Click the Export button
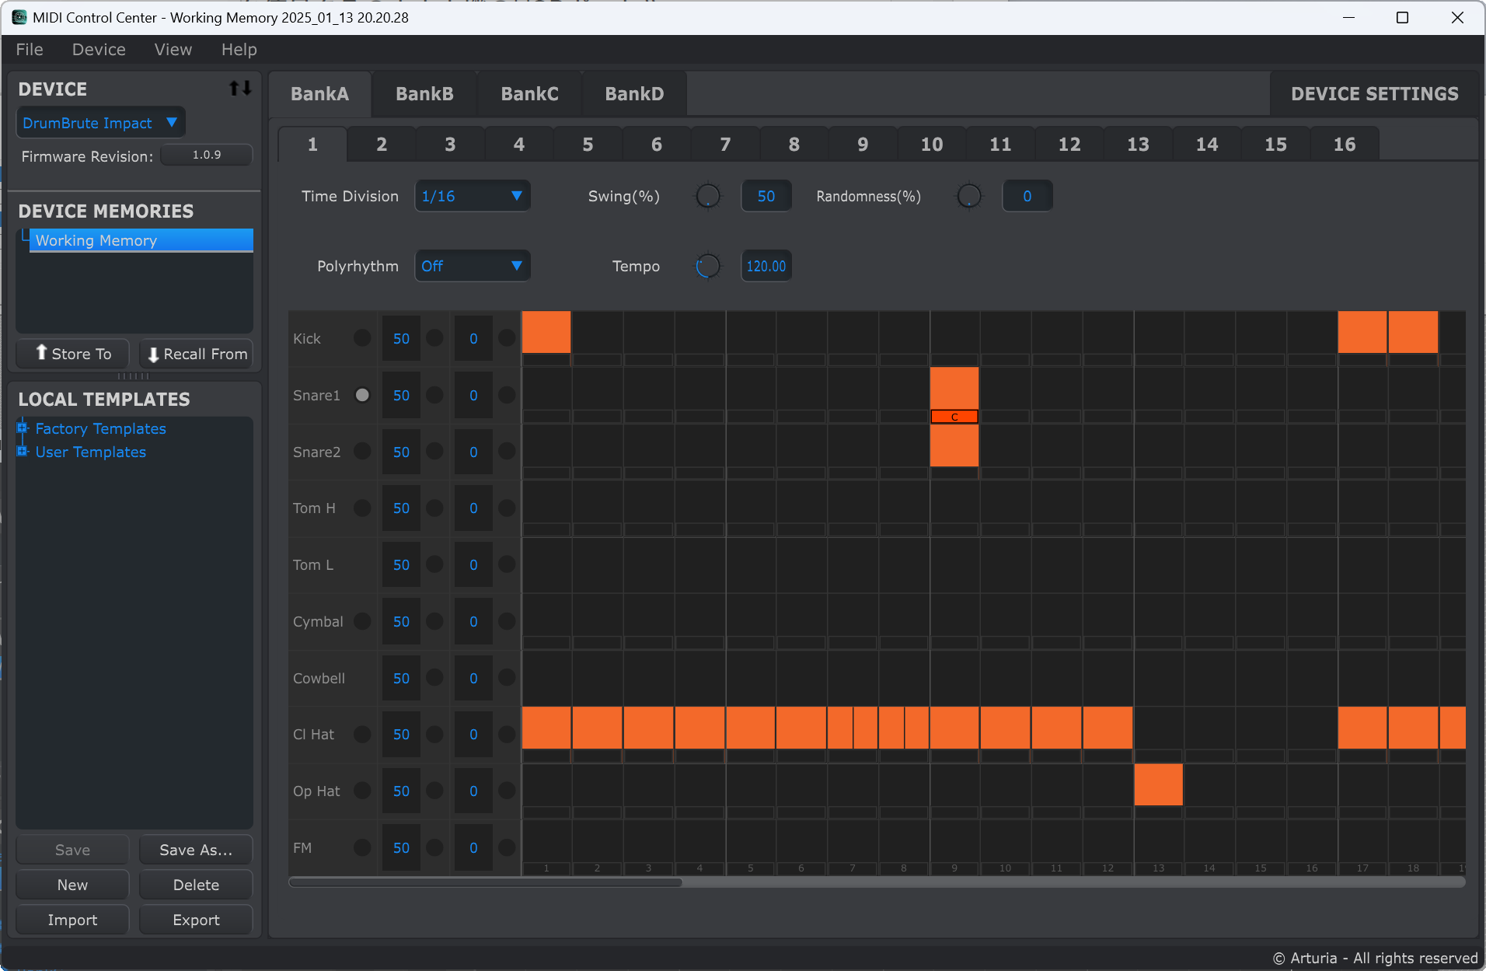Viewport: 1486px width, 971px height. [197, 920]
